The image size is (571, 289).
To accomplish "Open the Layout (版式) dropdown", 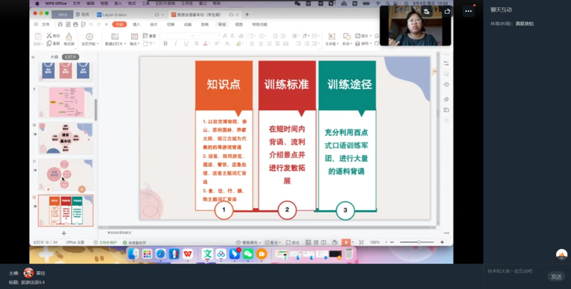I will point(135,44).
